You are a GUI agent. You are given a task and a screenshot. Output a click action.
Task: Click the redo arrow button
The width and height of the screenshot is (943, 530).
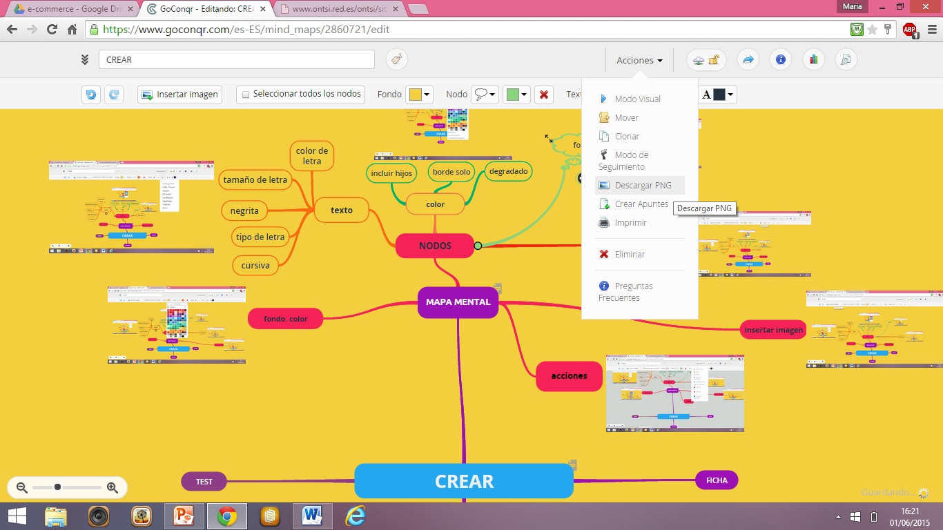[114, 95]
